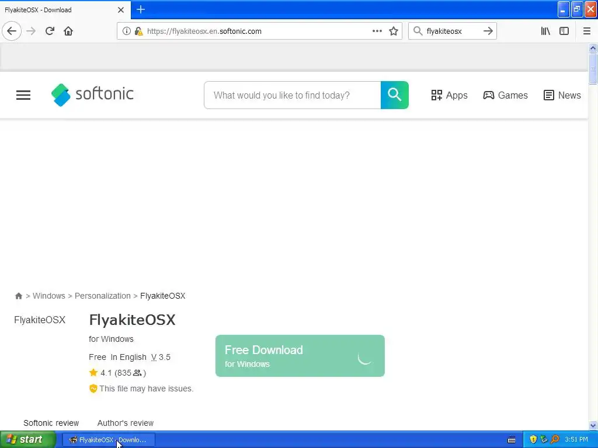This screenshot has height=448, width=598.
Task: Open the Firefox hamburger menu
Action: click(586, 32)
